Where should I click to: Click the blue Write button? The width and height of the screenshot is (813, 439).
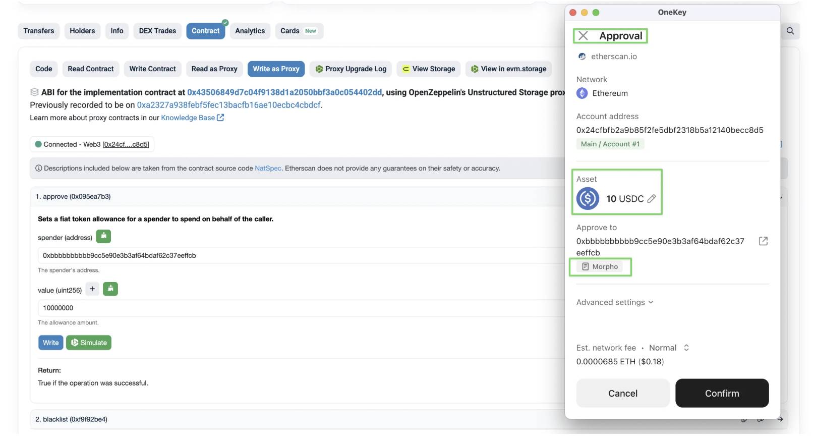51,343
